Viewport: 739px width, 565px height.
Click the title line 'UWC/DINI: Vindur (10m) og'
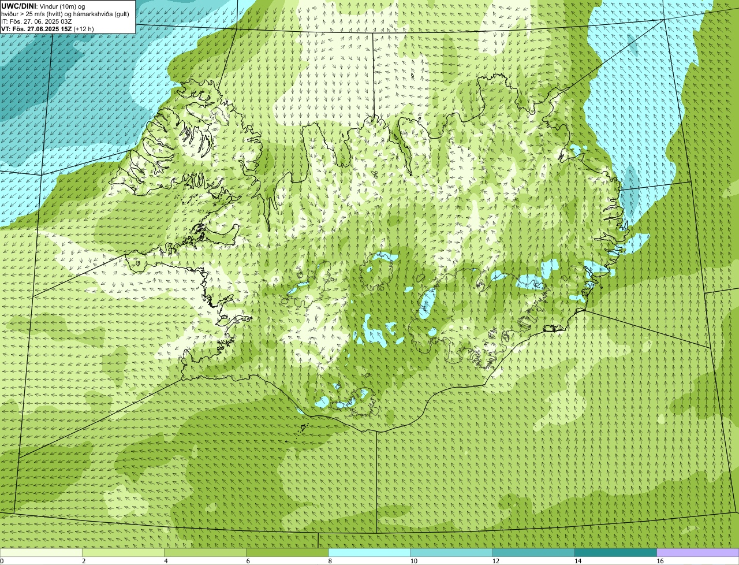[43, 6]
